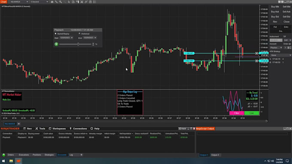This screenshot has height=164, width=292.
Task: Click the cursor pointer tool icon
Action: pyautogui.click(x=69, y=2)
